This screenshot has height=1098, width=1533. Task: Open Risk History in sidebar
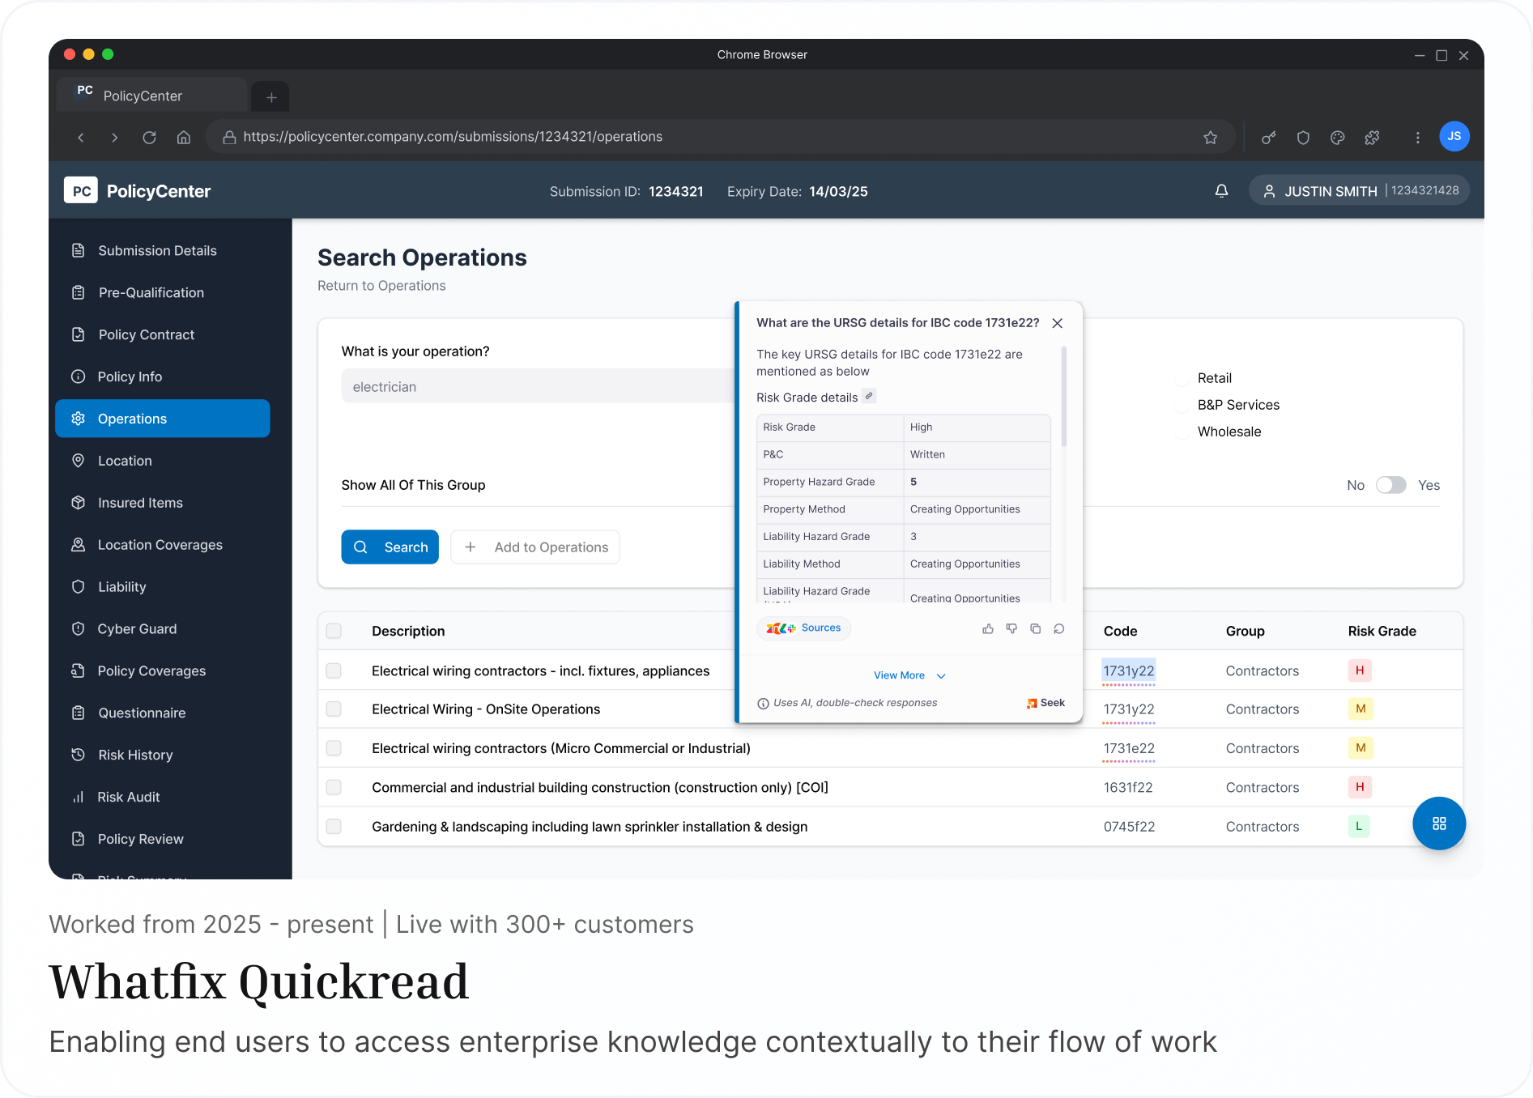click(162, 755)
